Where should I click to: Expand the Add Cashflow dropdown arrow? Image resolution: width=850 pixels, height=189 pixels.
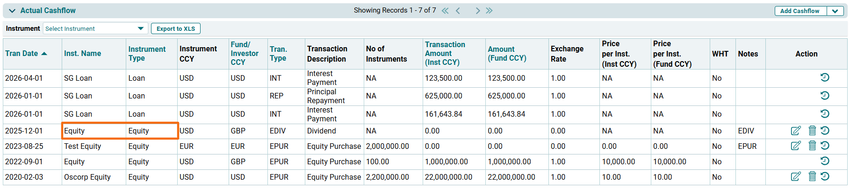(835, 11)
